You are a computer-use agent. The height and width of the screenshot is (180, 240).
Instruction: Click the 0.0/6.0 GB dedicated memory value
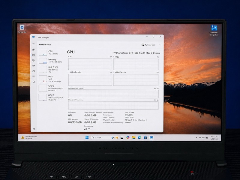pyautogui.click(x=91, y=115)
